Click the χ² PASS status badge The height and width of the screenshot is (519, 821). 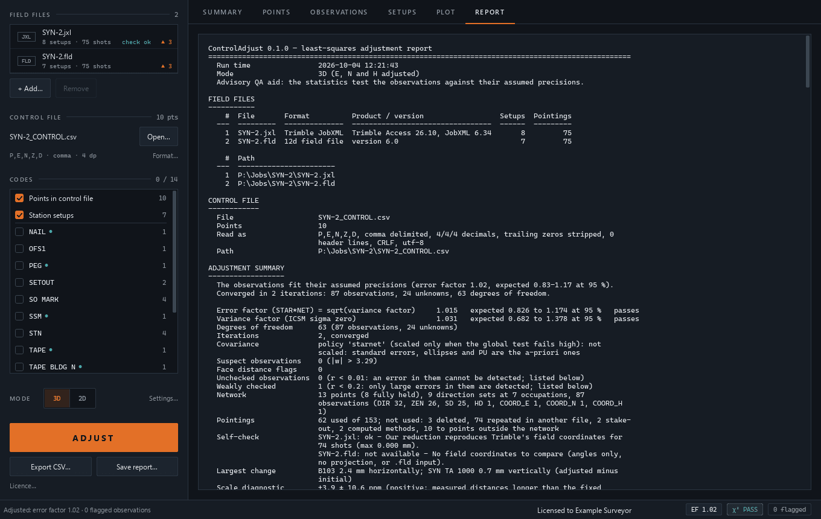[x=745, y=509]
